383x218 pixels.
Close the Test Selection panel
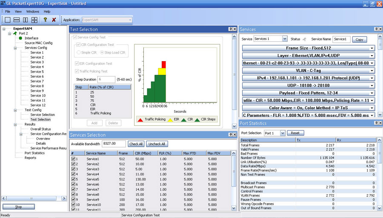[235, 29]
